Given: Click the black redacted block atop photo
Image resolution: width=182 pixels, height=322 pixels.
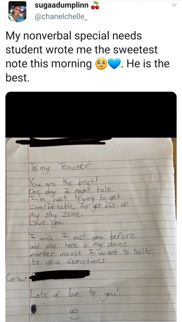Looking at the screenshot, I should pos(91,115).
